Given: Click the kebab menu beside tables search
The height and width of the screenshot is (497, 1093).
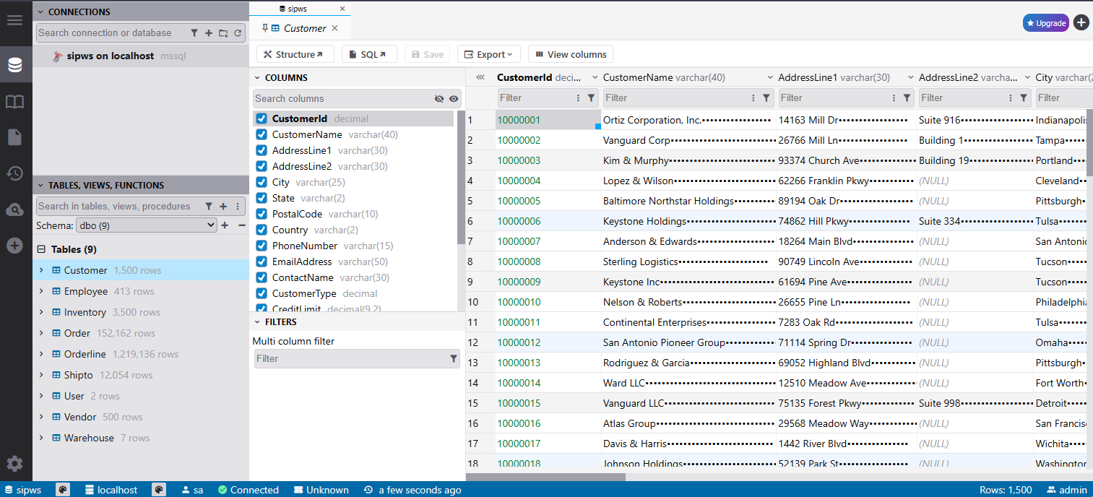Looking at the screenshot, I should click(x=238, y=206).
